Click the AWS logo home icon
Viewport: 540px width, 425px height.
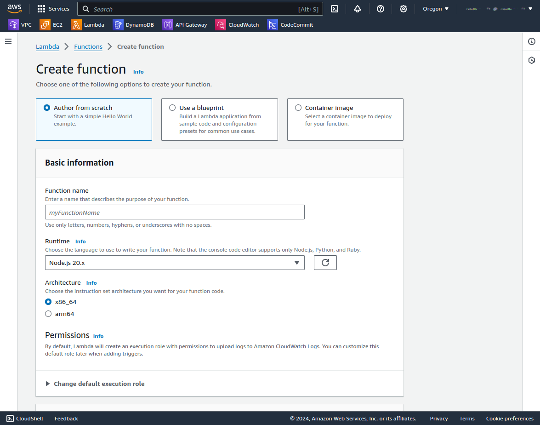click(x=14, y=9)
